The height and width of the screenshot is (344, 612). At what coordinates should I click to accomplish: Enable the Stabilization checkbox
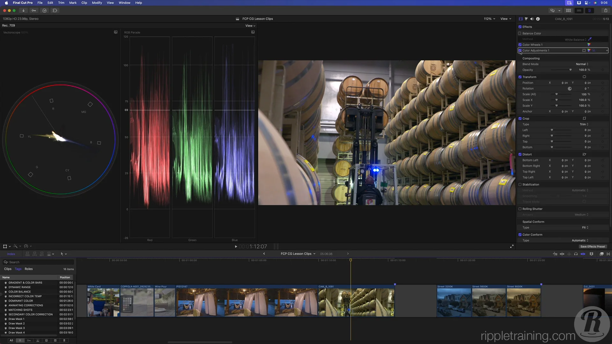tap(520, 184)
